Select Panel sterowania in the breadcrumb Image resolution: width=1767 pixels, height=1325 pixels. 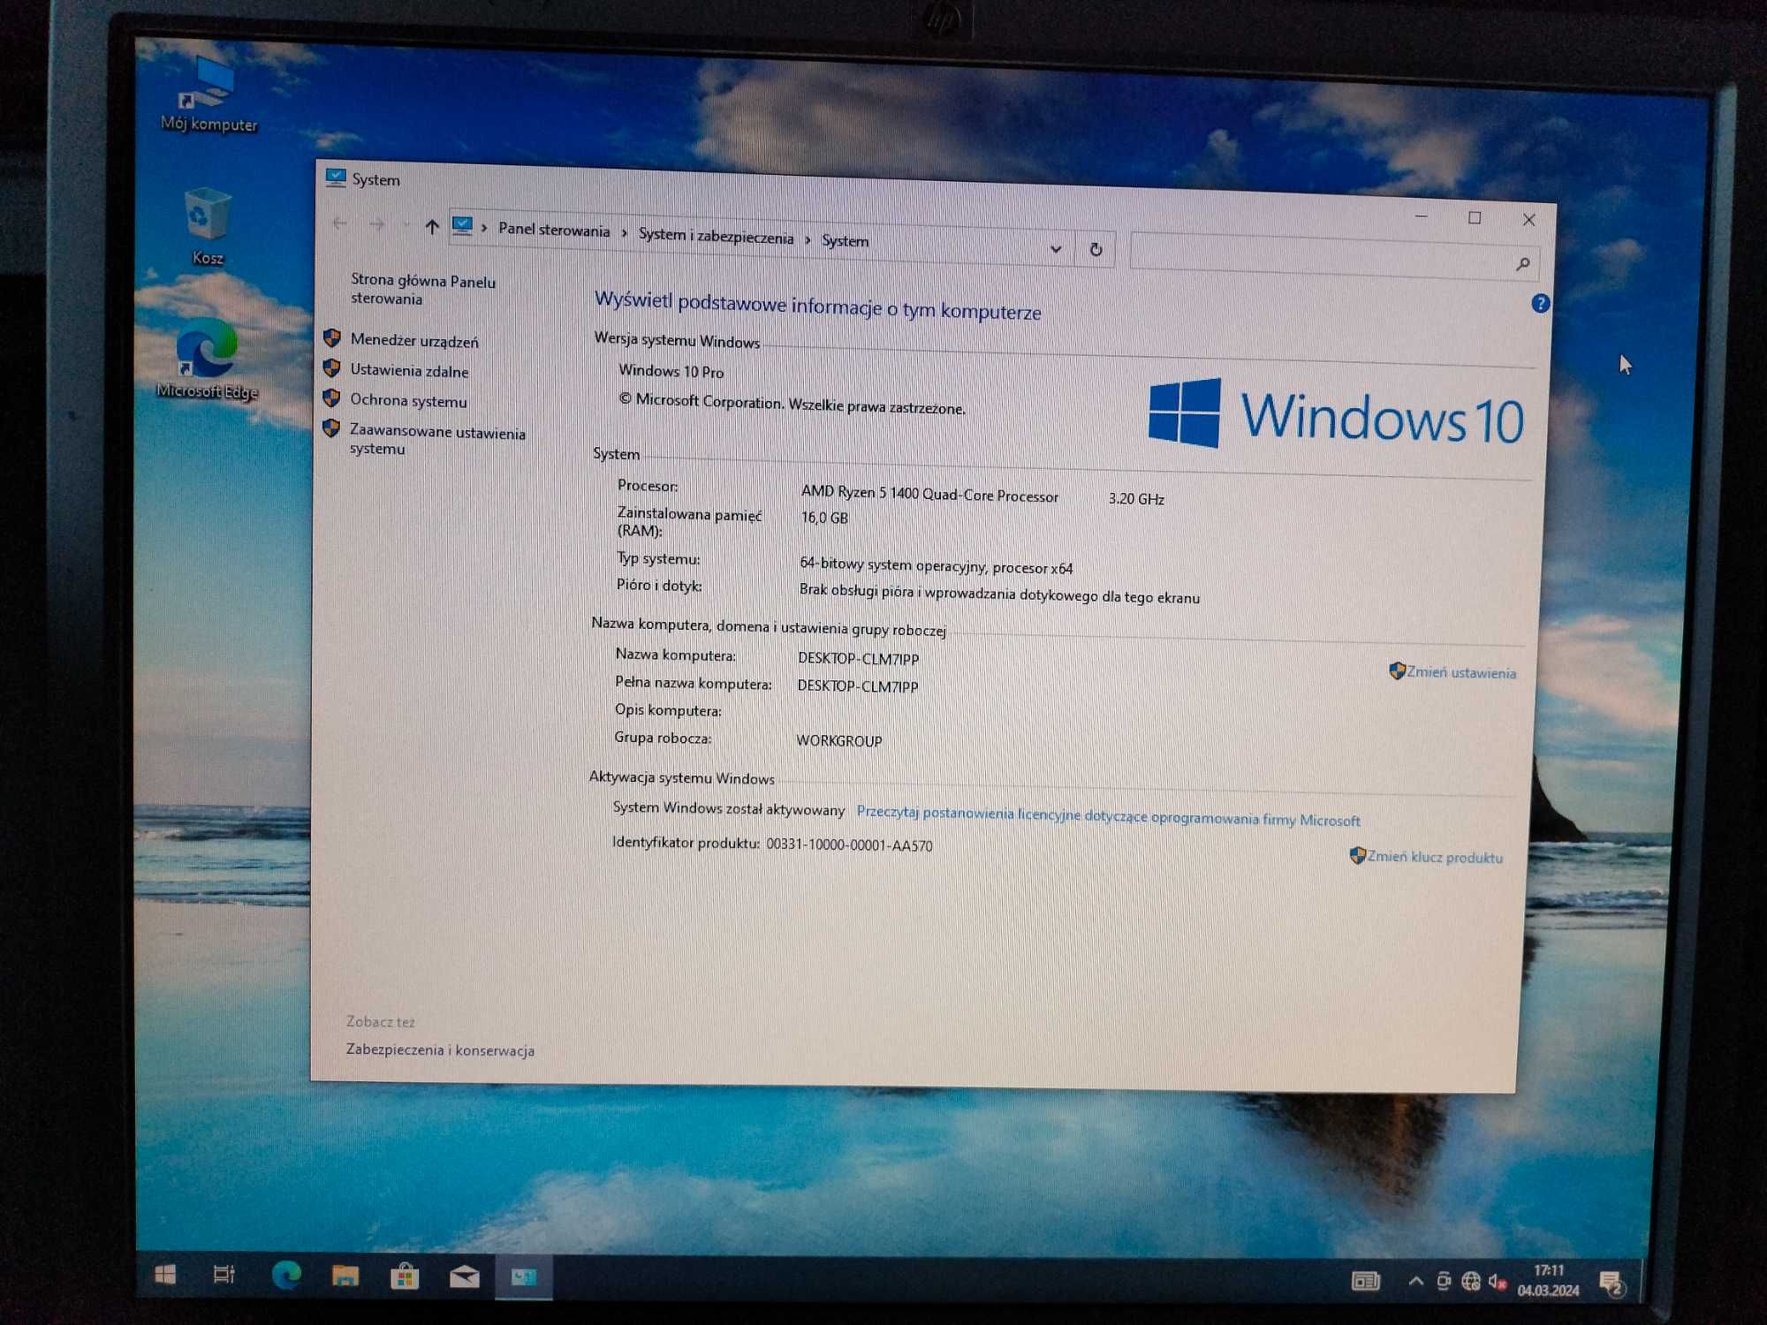coord(554,231)
